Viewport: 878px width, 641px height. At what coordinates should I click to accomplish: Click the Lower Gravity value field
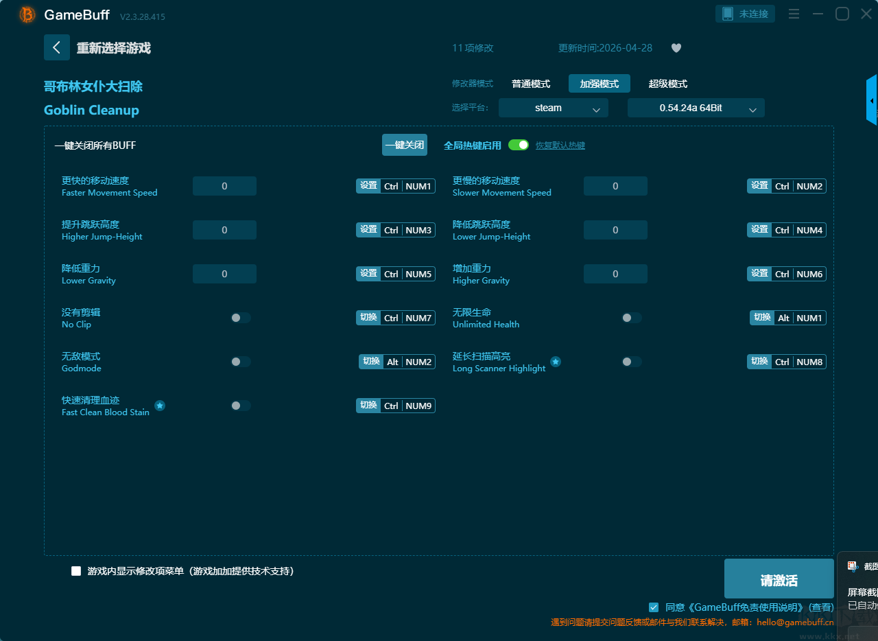tap(224, 274)
